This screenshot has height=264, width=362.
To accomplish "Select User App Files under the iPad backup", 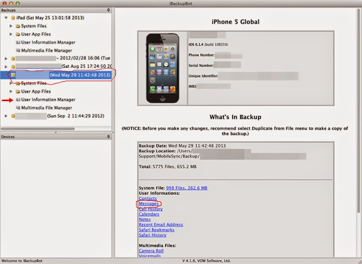I will 36,34.
